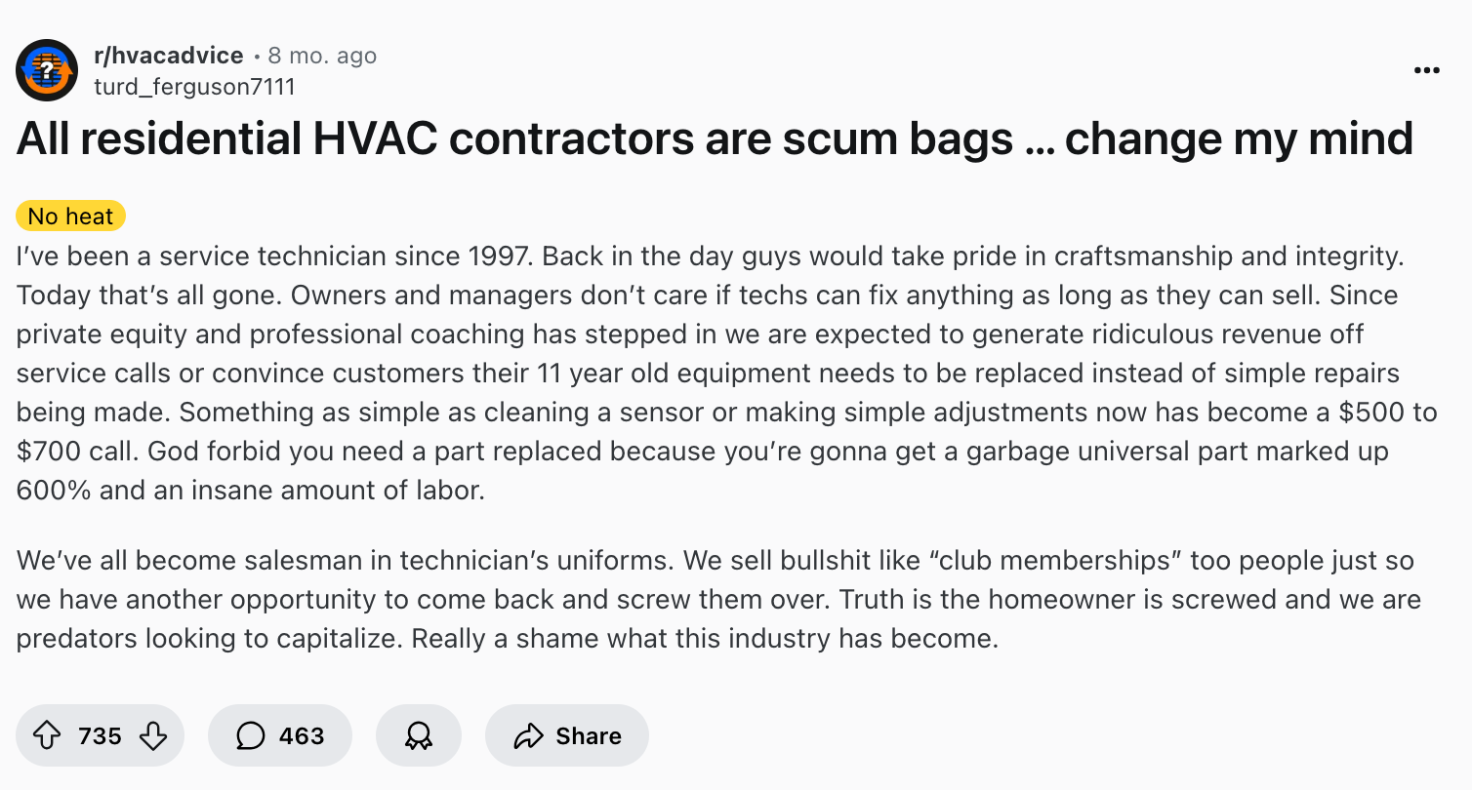Image resolution: width=1472 pixels, height=790 pixels.
Task: Open the post title about HVAC contractors
Action: click(714, 139)
